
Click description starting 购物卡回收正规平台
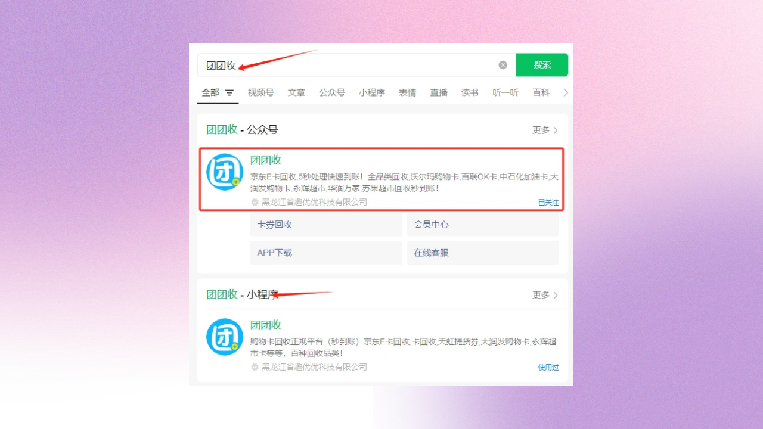tap(404, 347)
